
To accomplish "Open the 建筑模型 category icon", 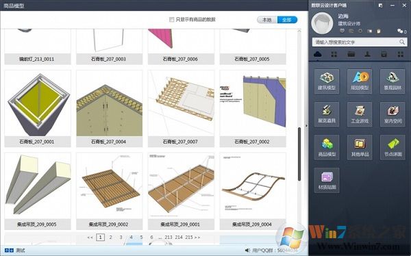I will (327, 81).
